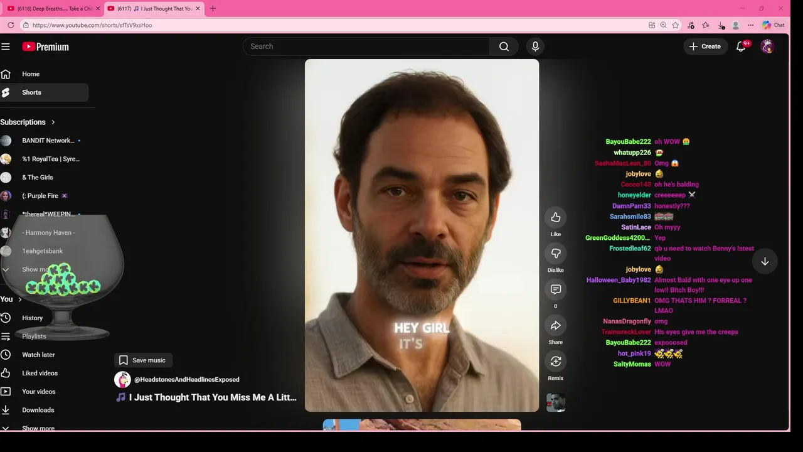The height and width of the screenshot is (452, 803).
Task: Open Downloads in sidebar
Action: click(x=44, y=410)
